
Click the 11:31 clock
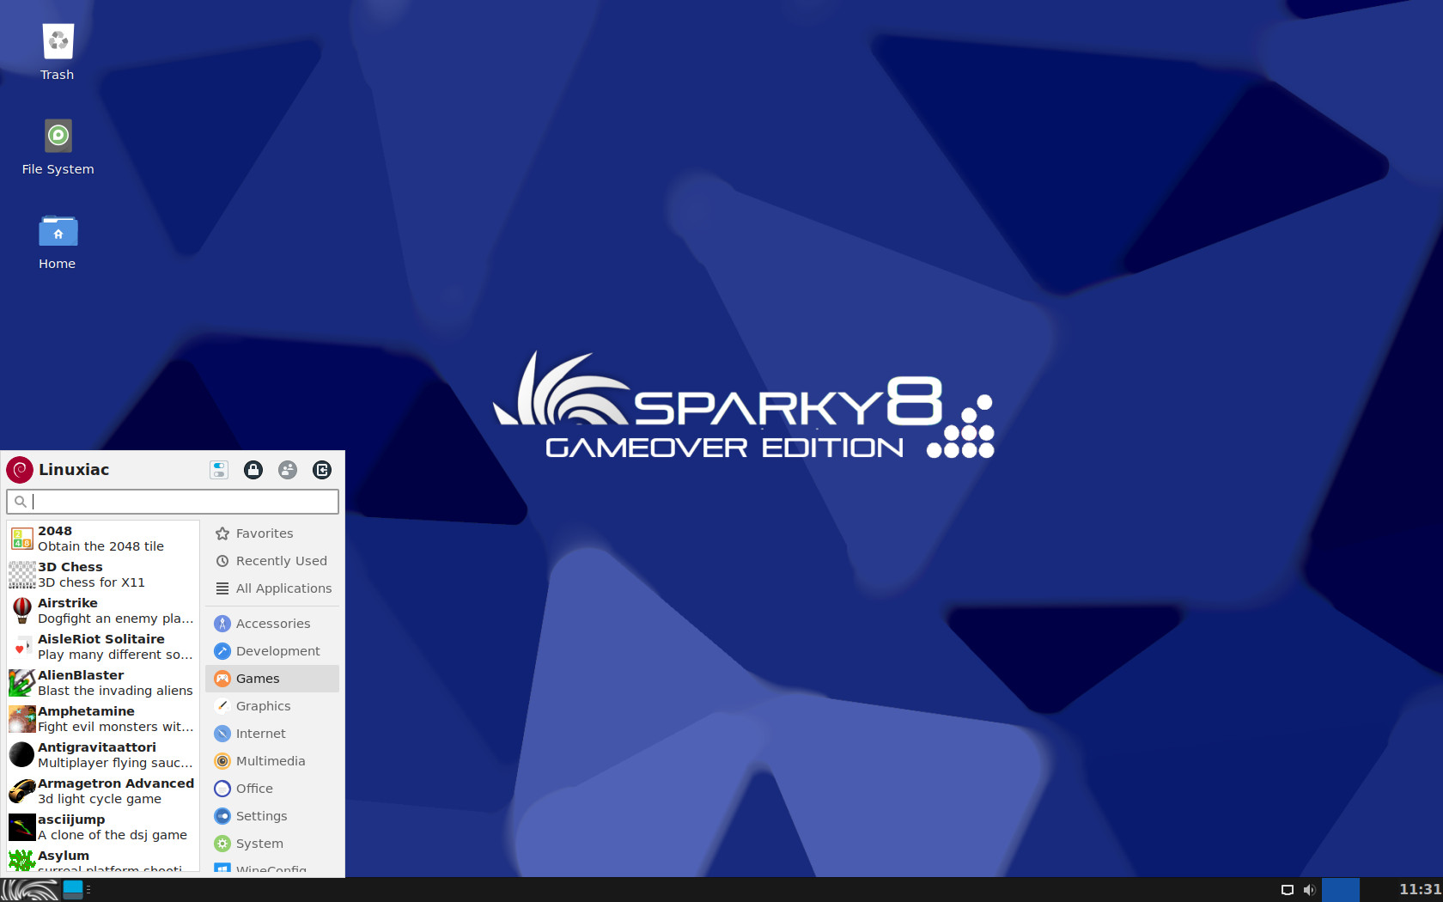[x=1420, y=890]
